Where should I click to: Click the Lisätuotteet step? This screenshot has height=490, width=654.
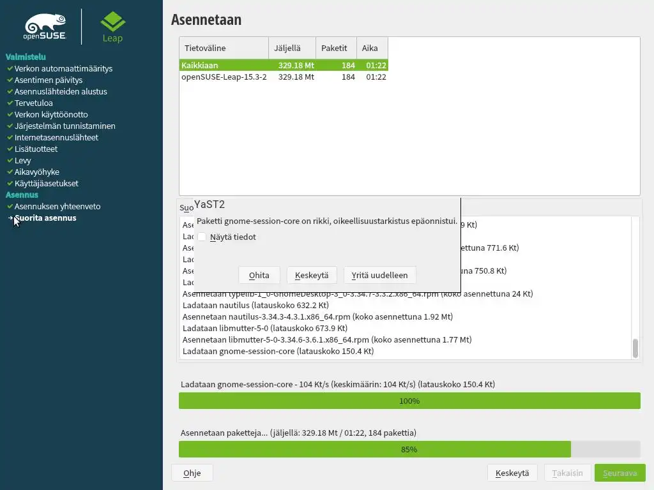click(x=36, y=149)
